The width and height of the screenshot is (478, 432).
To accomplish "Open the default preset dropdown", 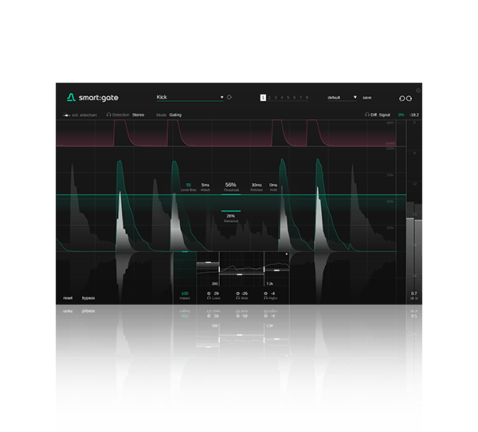I will tap(342, 97).
